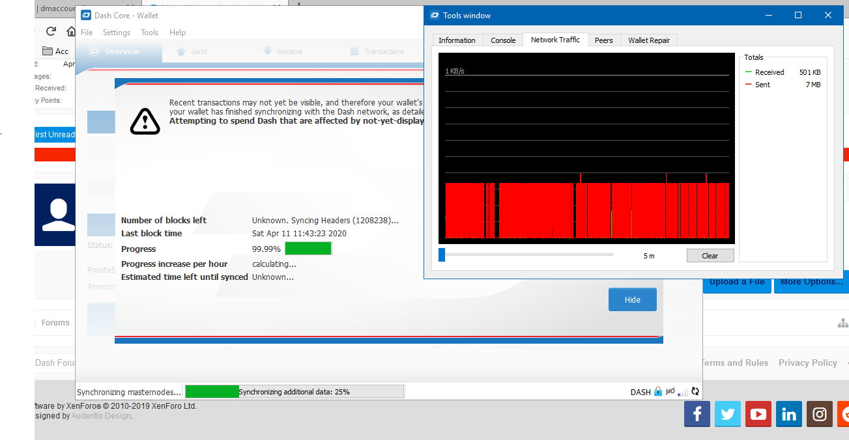Open the Peers tab in Tools window
This screenshot has height=440, width=849.
(604, 40)
